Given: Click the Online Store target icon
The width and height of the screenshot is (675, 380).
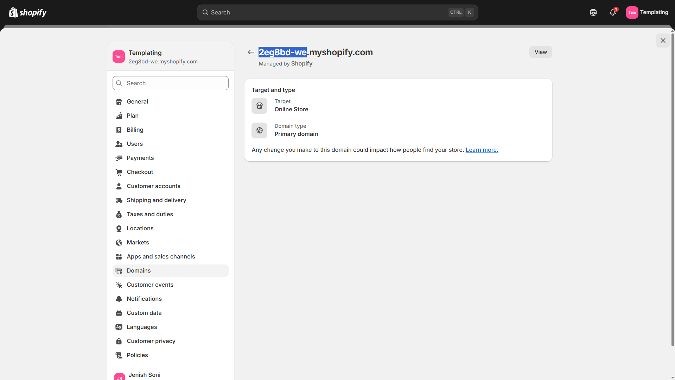Looking at the screenshot, I should pos(260,106).
